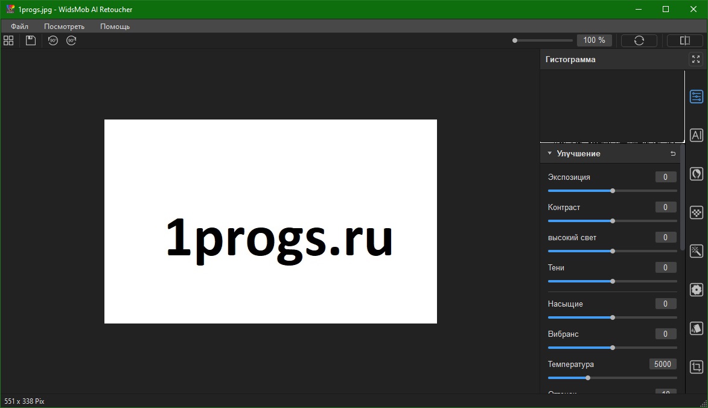708x408 pixels.
Task: Click the Температура 5000 value field
Action: pos(663,364)
